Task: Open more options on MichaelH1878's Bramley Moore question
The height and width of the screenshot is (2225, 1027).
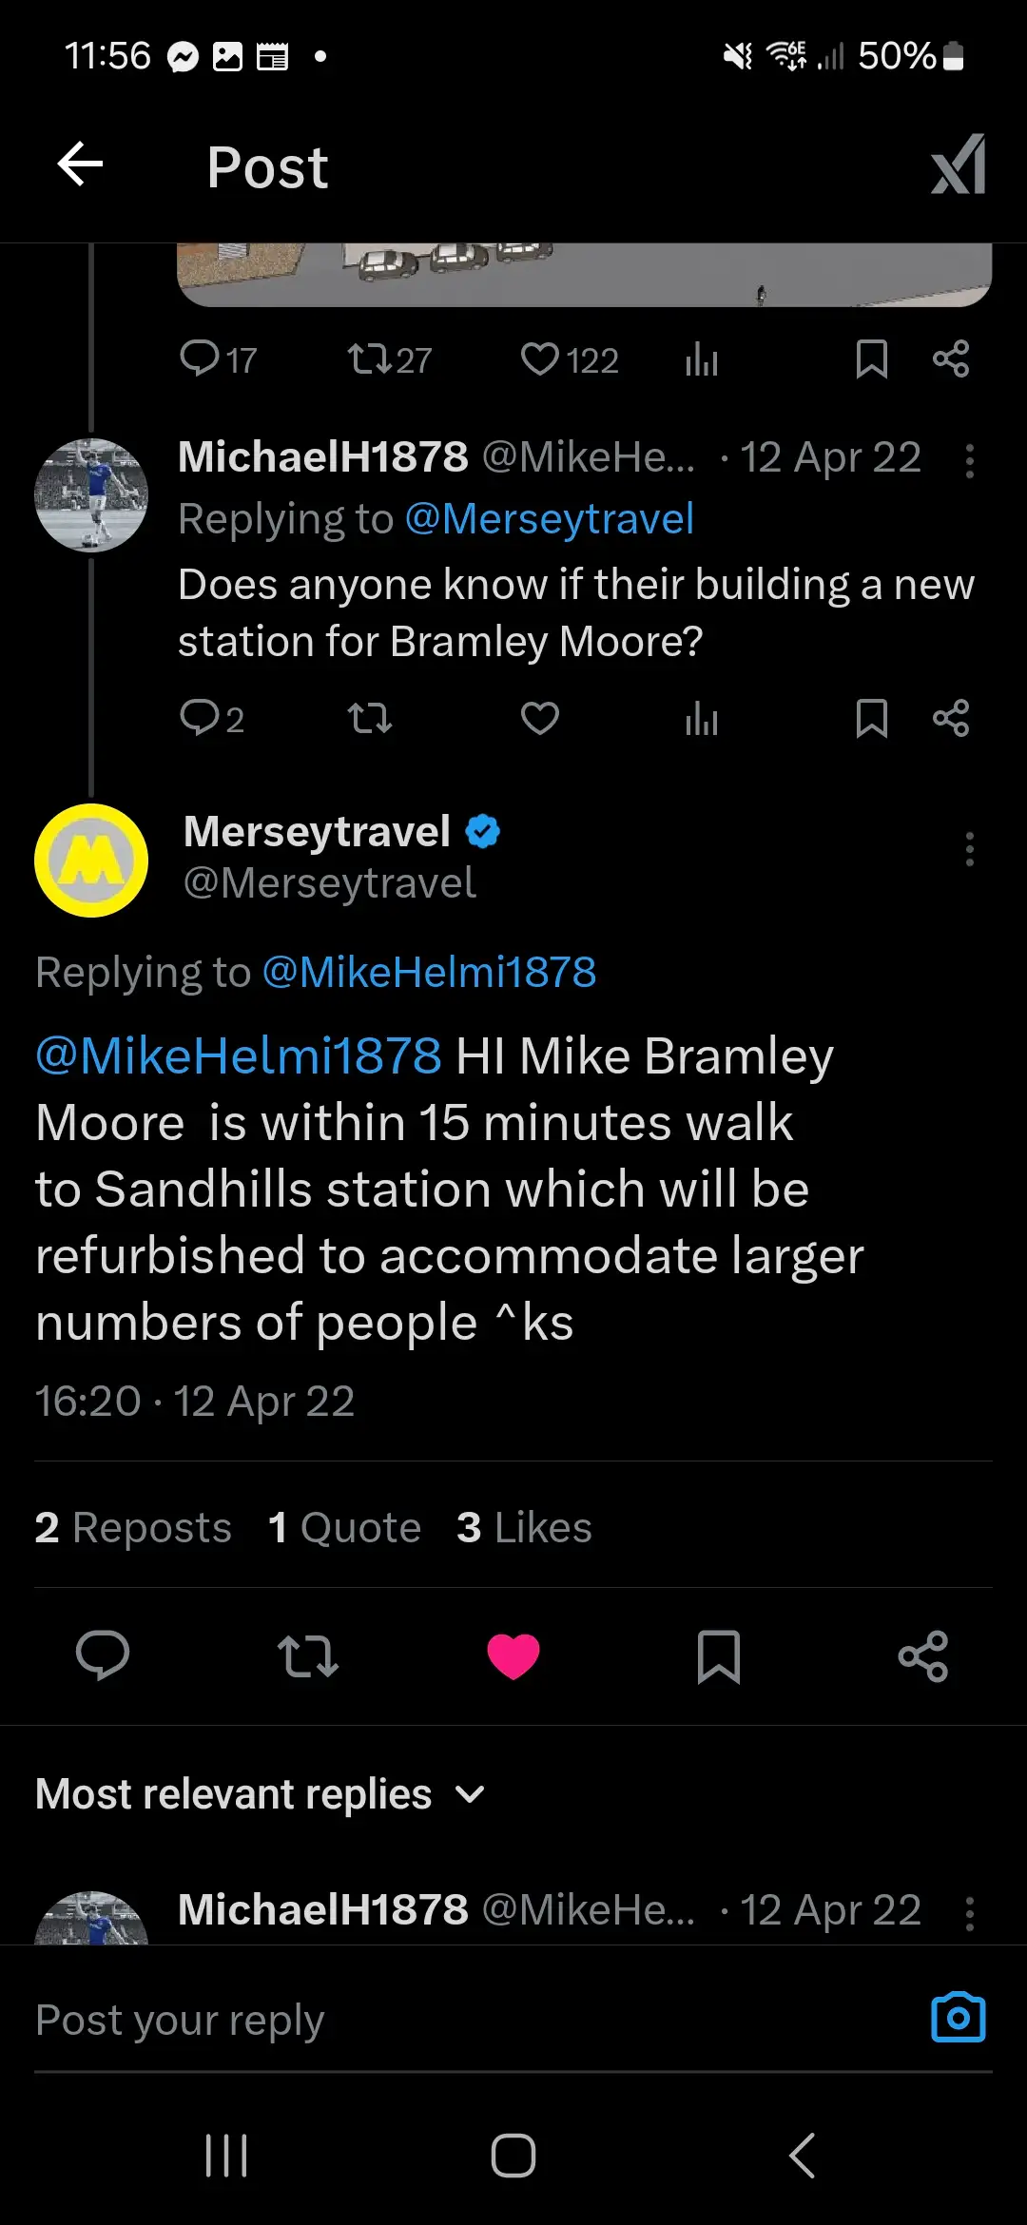Action: coord(969,461)
